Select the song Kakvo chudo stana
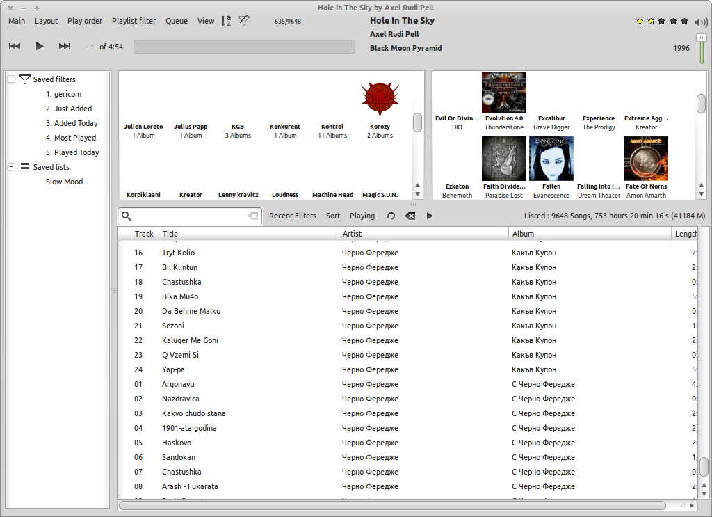The width and height of the screenshot is (712, 517). click(407, 413)
